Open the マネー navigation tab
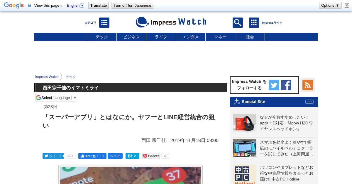352x184 pixels. pyautogui.click(x=220, y=37)
